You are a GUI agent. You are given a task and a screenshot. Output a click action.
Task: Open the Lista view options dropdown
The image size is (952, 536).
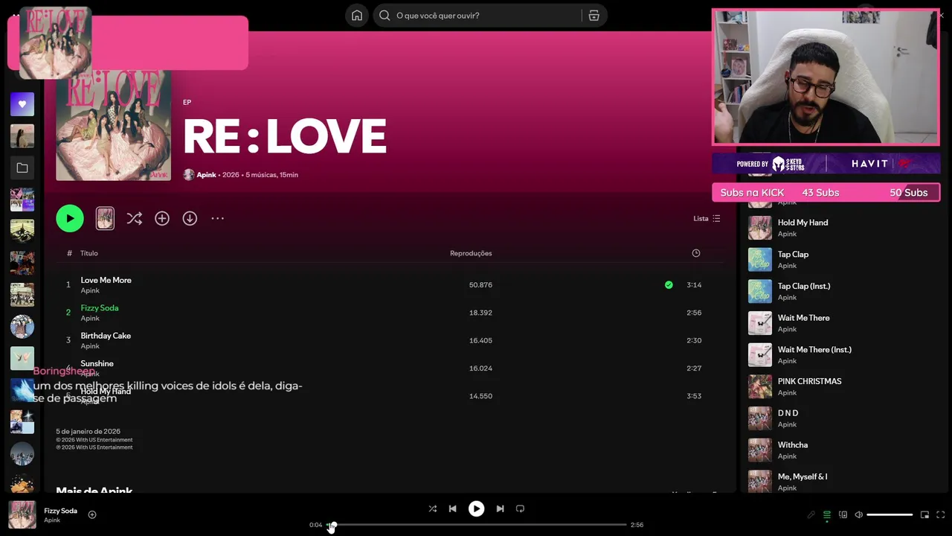pyautogui.click(x=707, y=218)
